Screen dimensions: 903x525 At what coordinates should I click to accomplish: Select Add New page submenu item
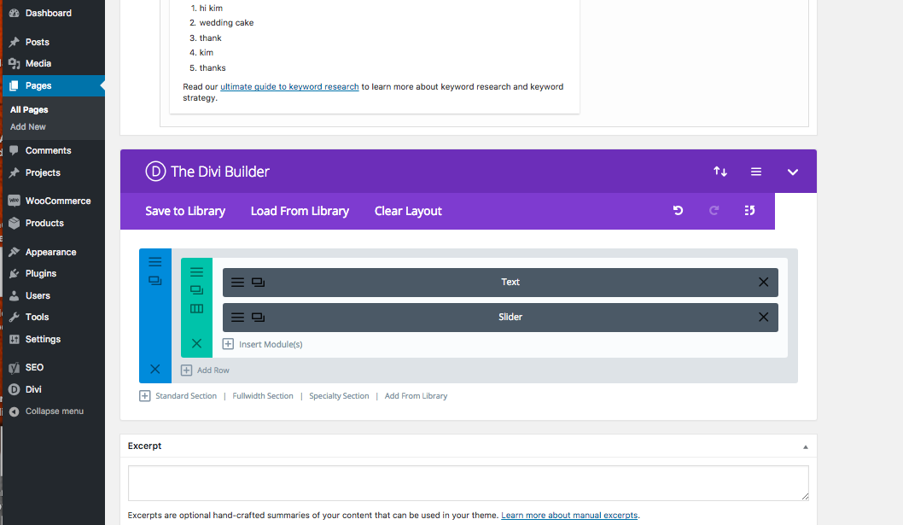[27, 127]
